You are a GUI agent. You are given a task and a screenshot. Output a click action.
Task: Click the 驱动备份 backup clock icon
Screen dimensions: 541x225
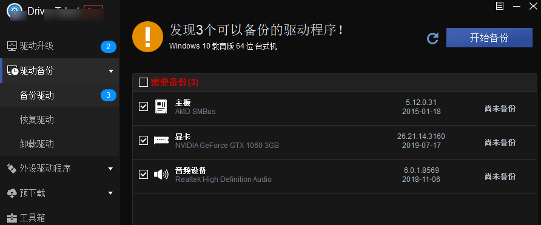pyautogui.click(x=13, y=71)
